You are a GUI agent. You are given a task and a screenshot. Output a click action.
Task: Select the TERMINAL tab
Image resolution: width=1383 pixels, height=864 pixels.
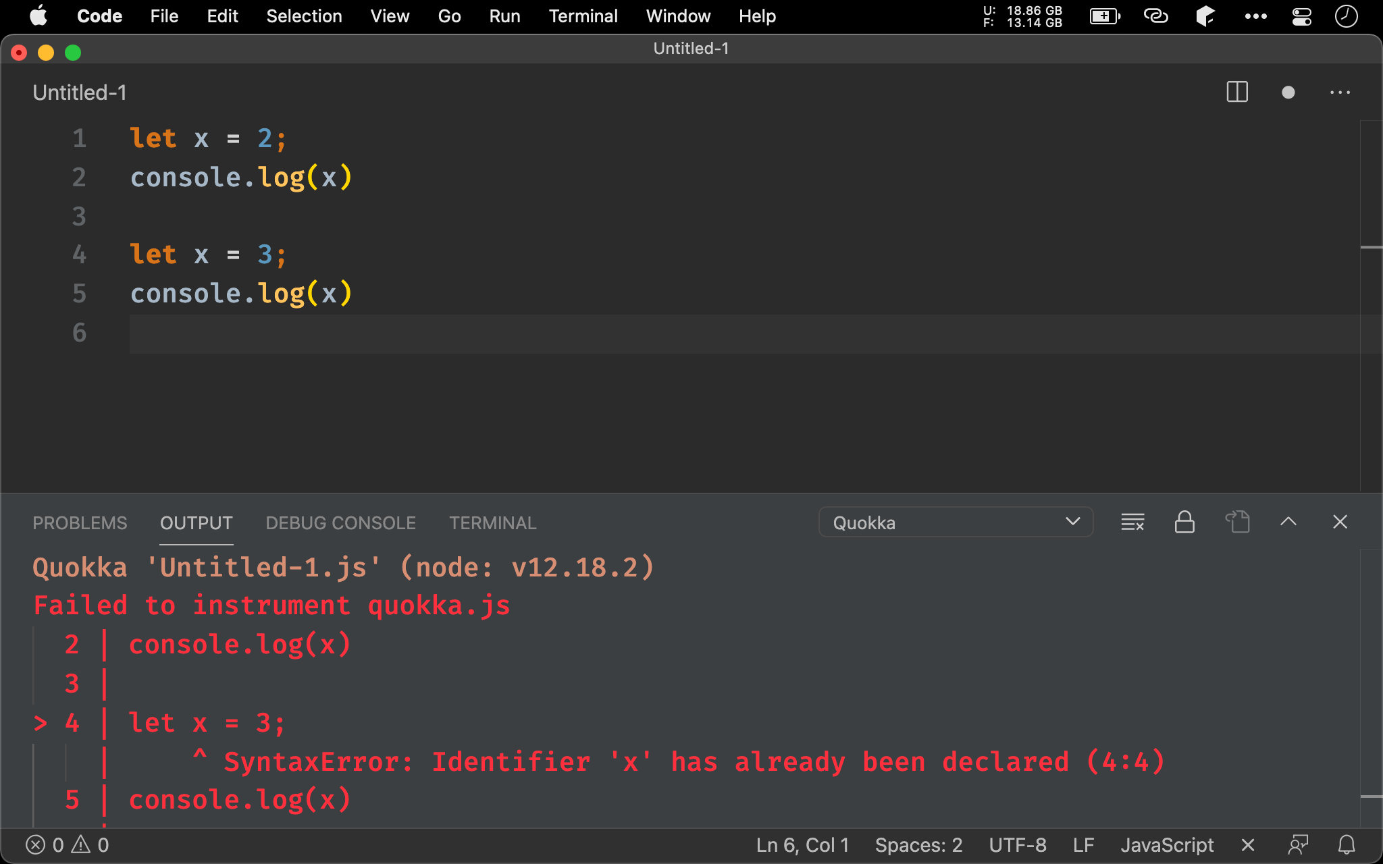491,522
